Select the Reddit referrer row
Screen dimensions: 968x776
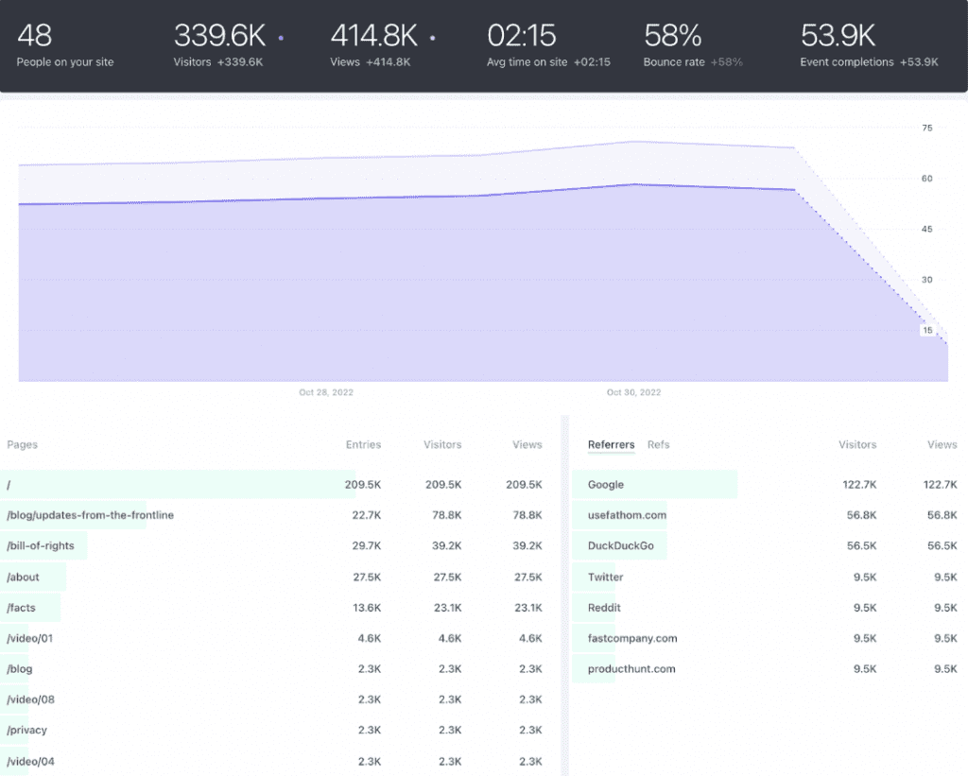766,608
